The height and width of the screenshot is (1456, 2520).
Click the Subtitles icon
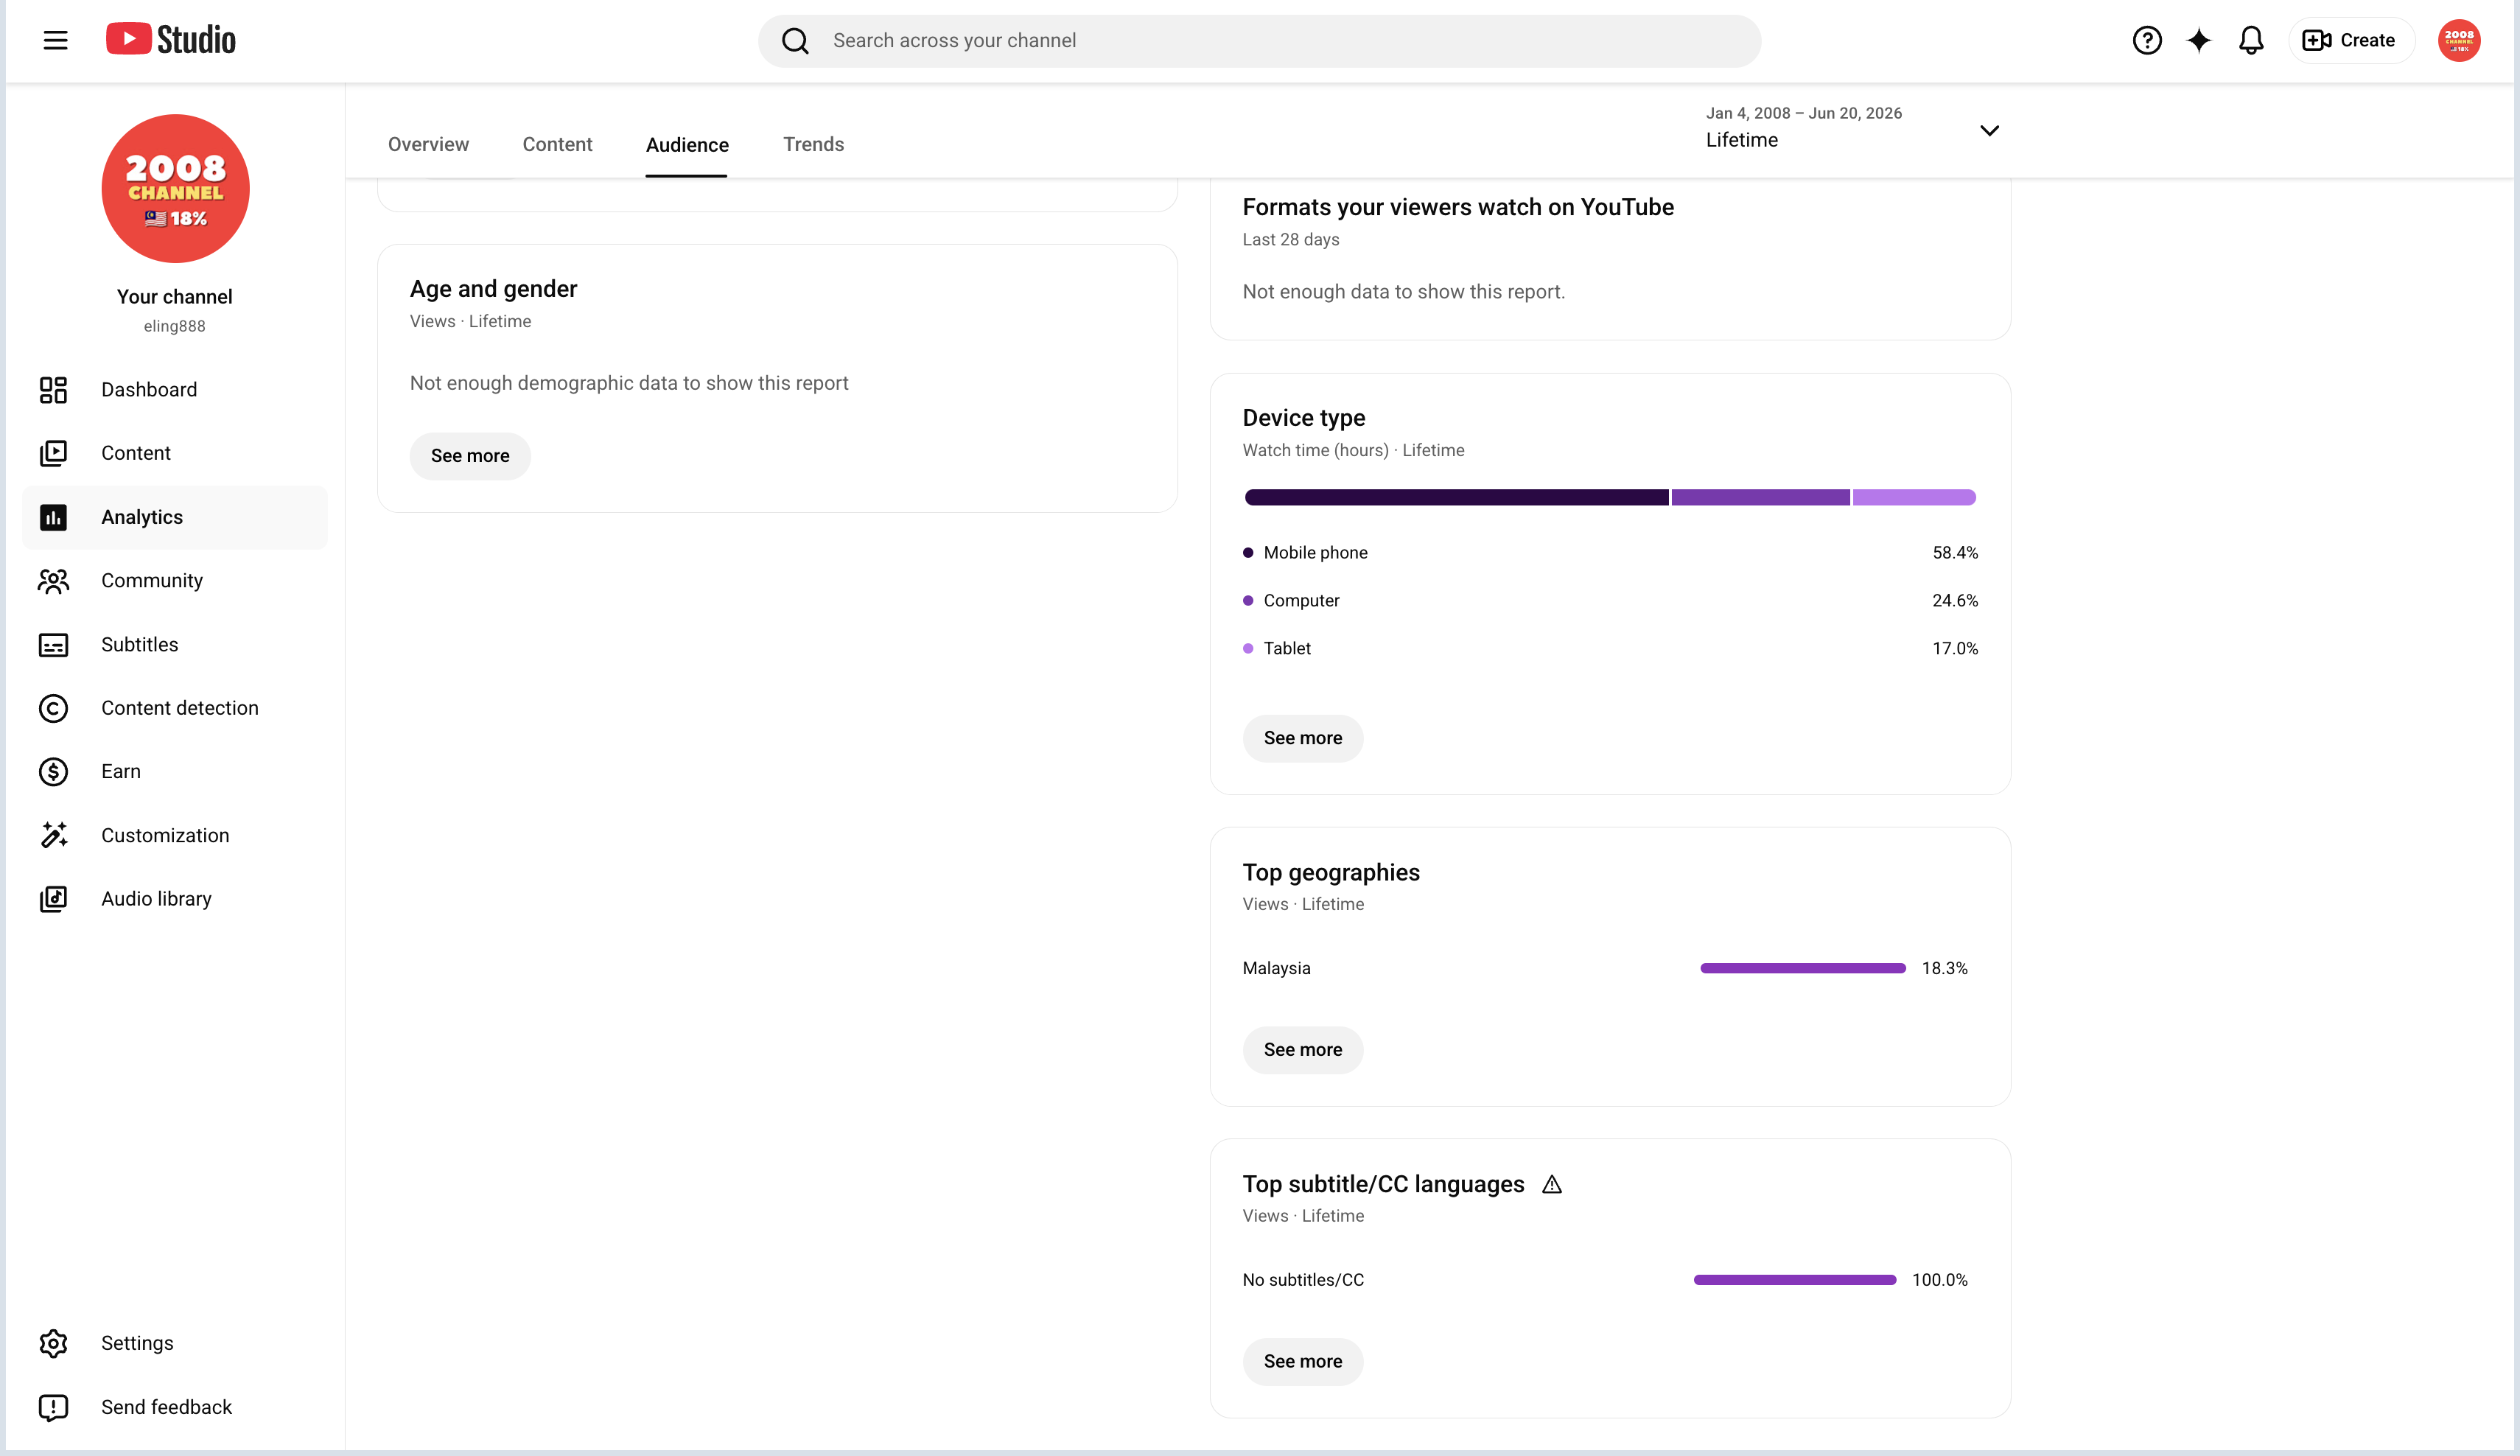[x=53, y=645]
